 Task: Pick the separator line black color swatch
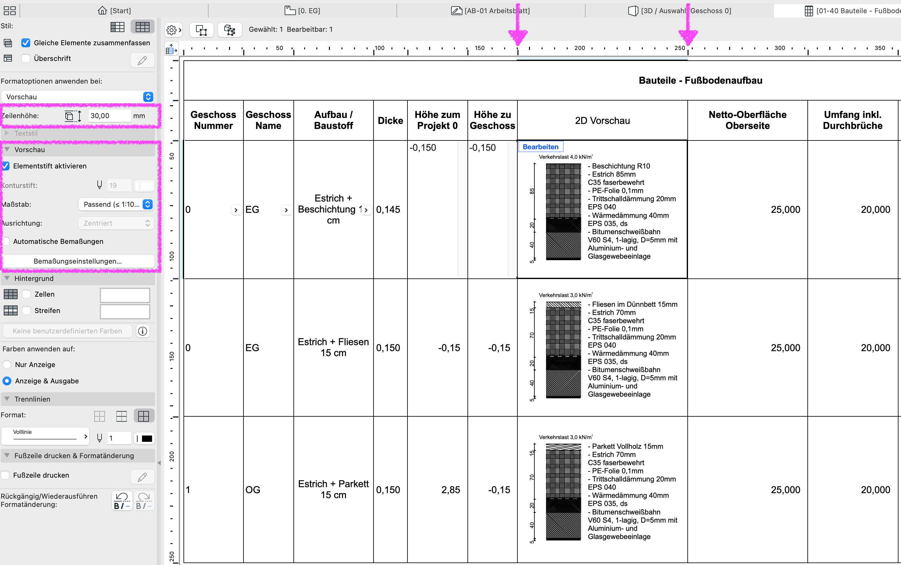144,438
